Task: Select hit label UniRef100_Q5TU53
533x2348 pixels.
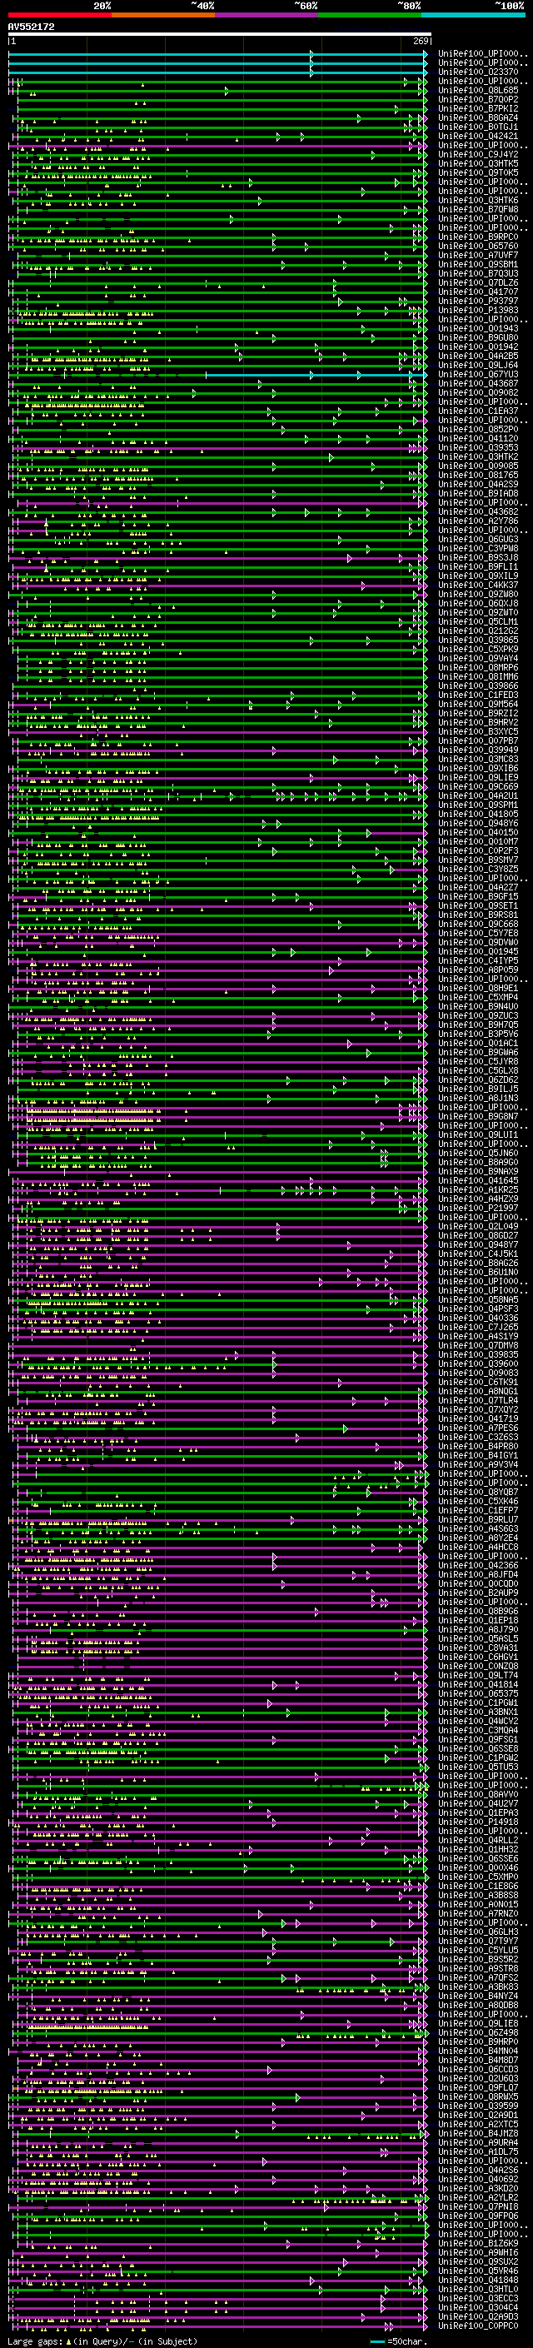Action: point(478,1767)
